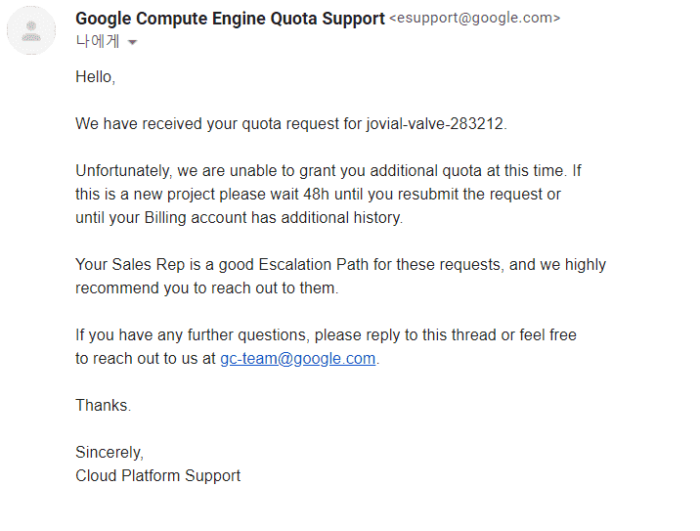Click the "recommend you to reach out" line
This screenshot has width=700, height=531.
pos(206,288)
